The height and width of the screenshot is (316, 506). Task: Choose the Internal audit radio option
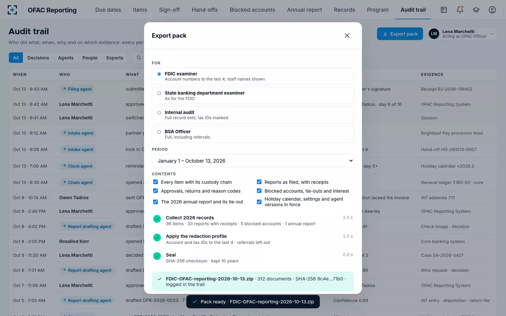159,113
